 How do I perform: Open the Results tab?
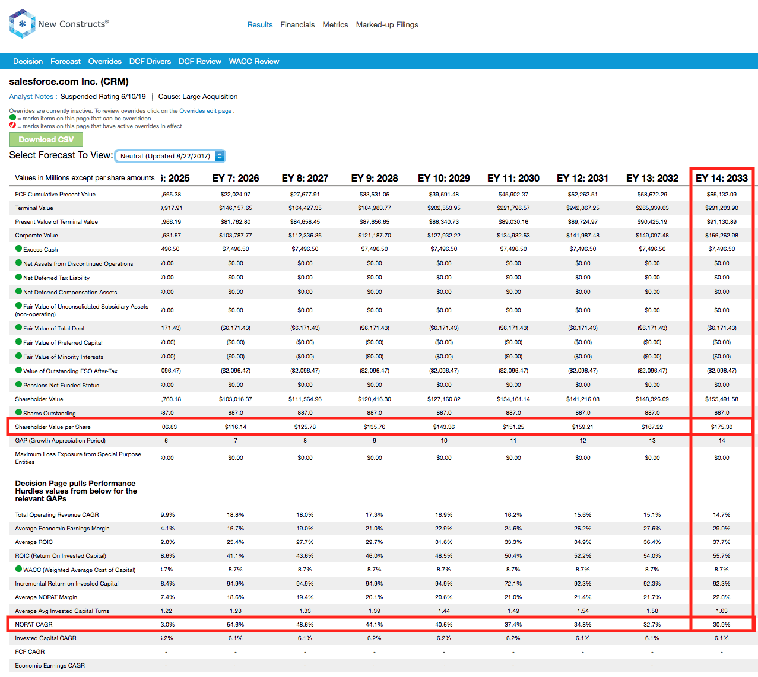[x=260, y=25]
